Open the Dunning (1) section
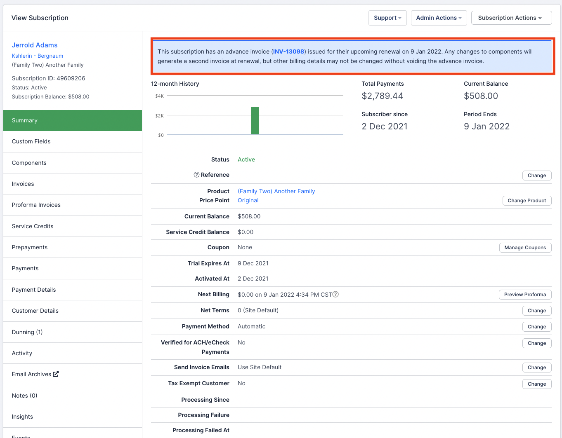The width and height of the screenshot is (562, 438). [27, 332]
